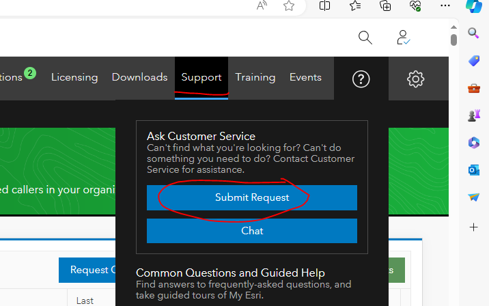This screenshot has height=306, width=489.
Task: Open sidebar Tools briefcase icon
Action: point(474,88)
